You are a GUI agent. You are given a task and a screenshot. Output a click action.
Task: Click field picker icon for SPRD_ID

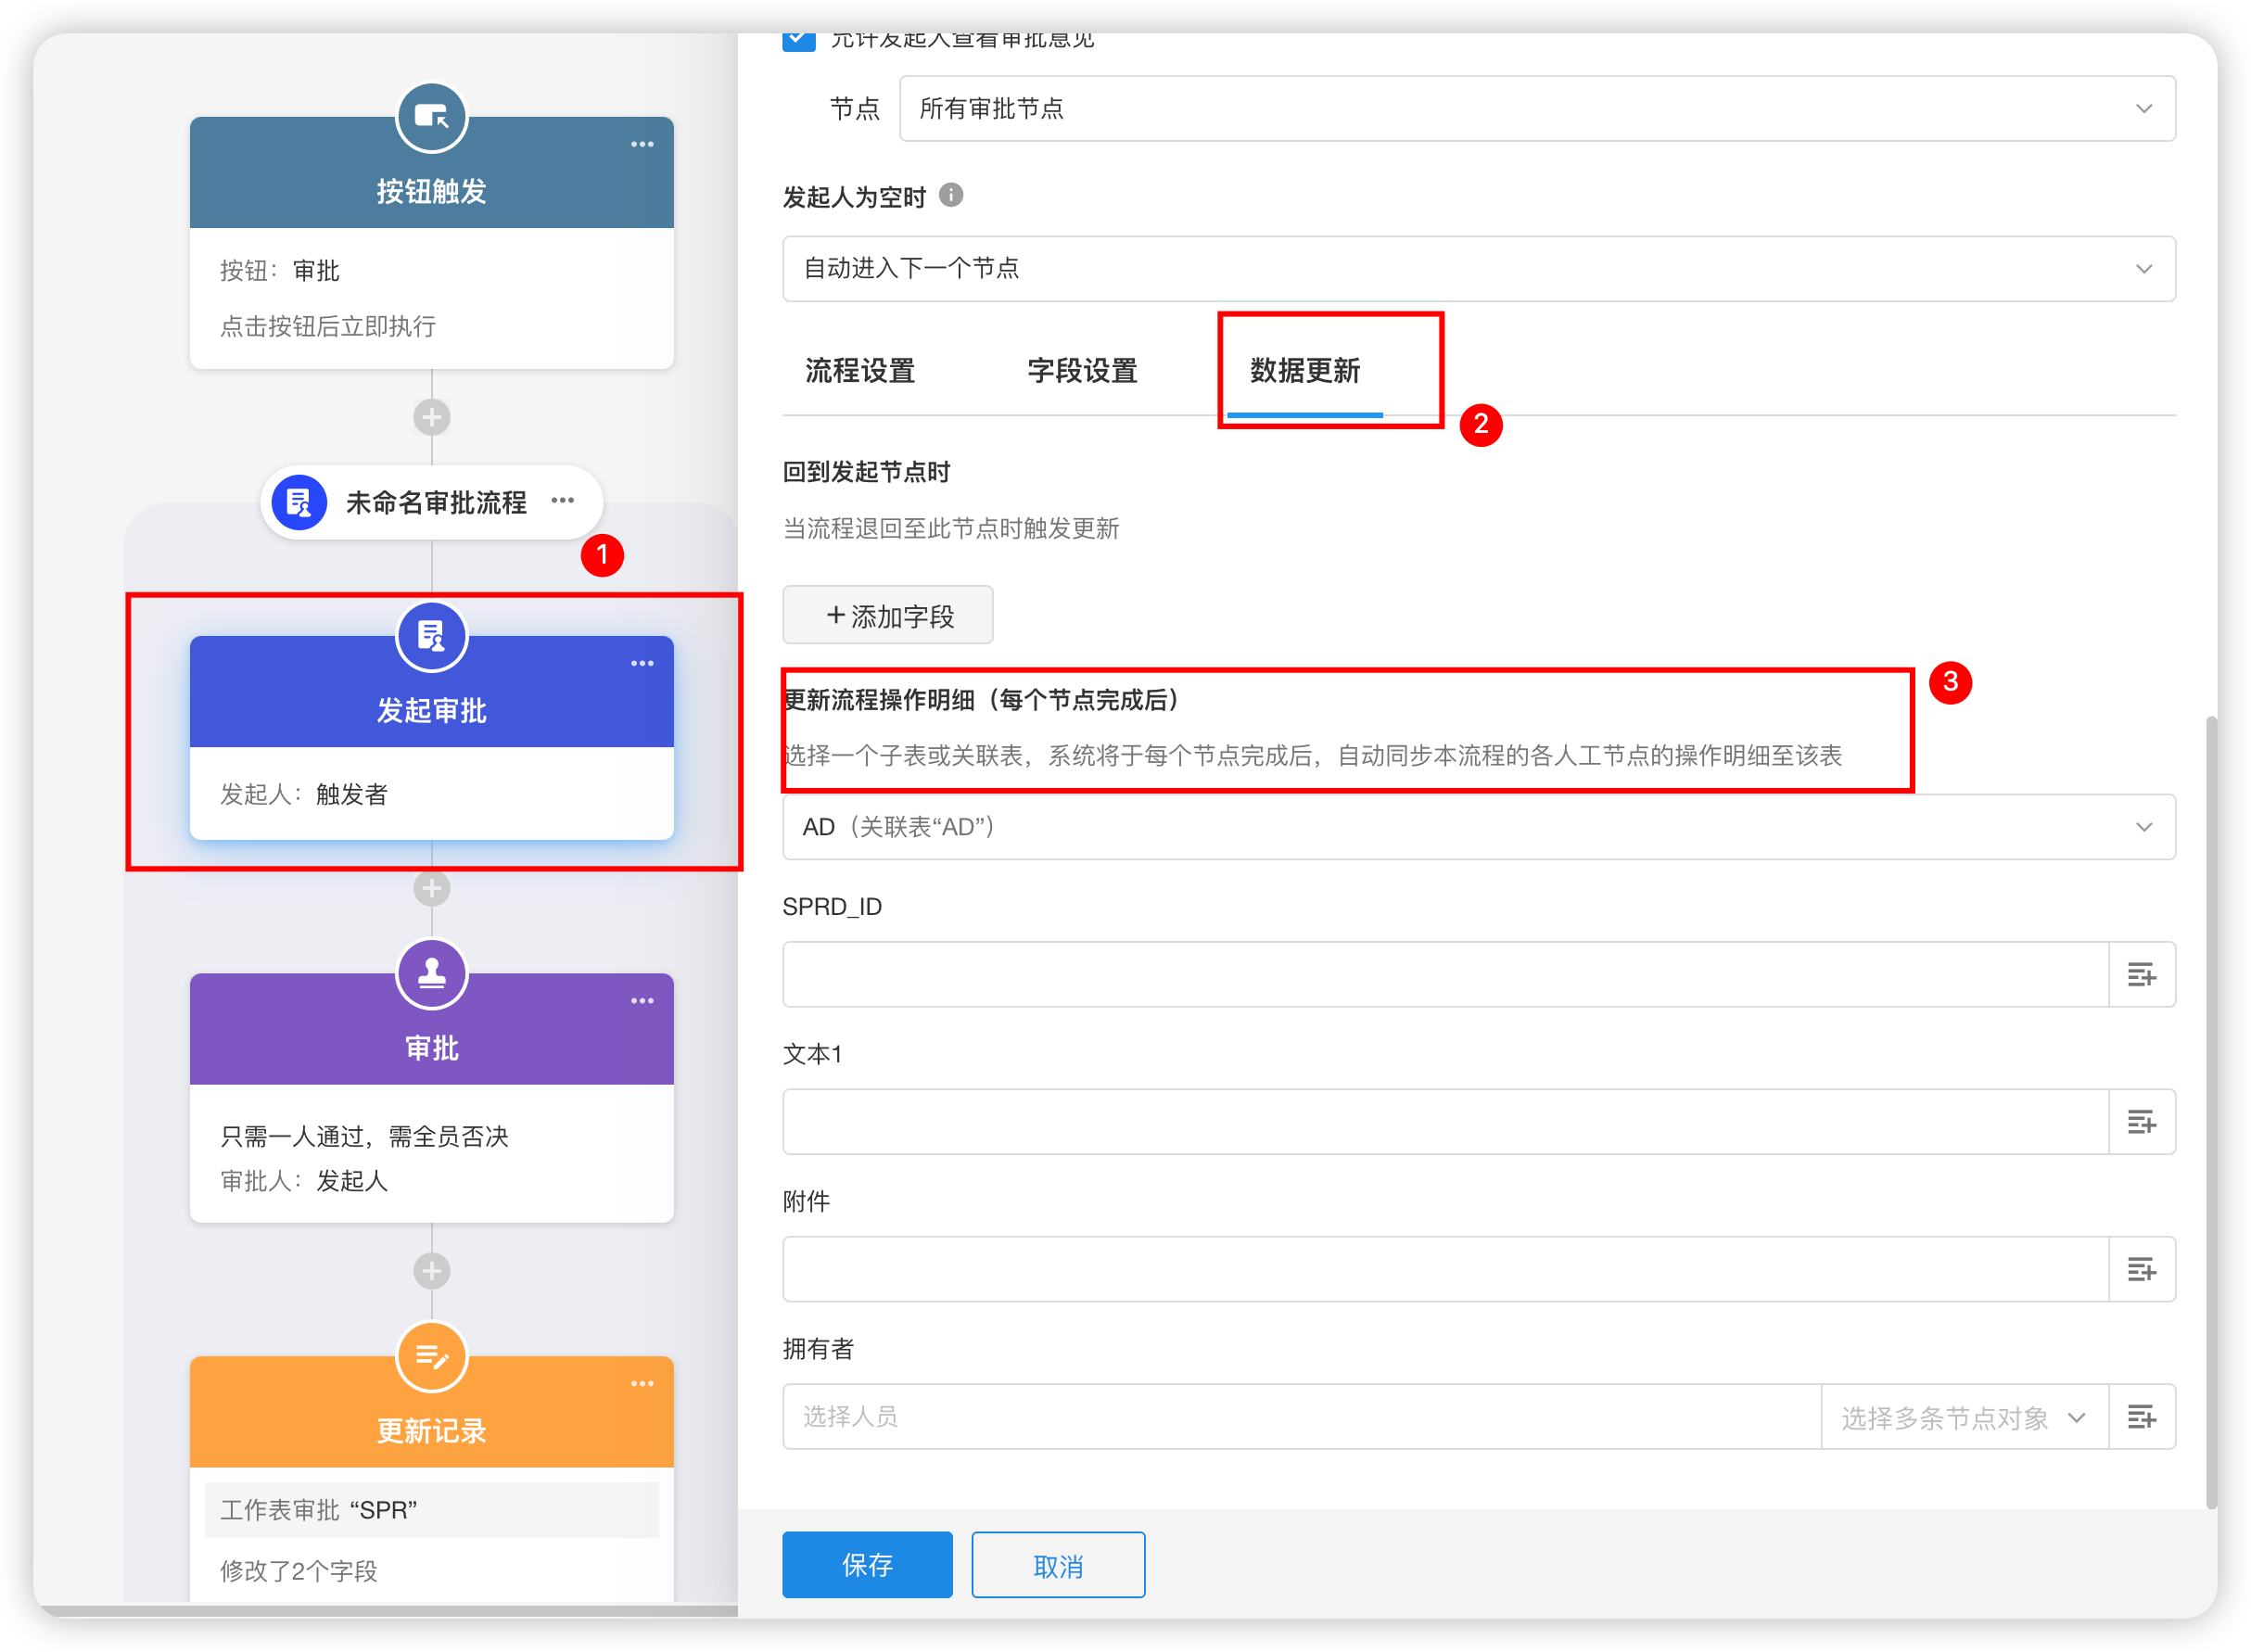pyautogui.click(x=2141, y=974)
